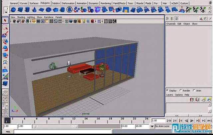Click the play forward button
Image resolution: width=213 pixels, height=135 pixels.
[192, 121]
